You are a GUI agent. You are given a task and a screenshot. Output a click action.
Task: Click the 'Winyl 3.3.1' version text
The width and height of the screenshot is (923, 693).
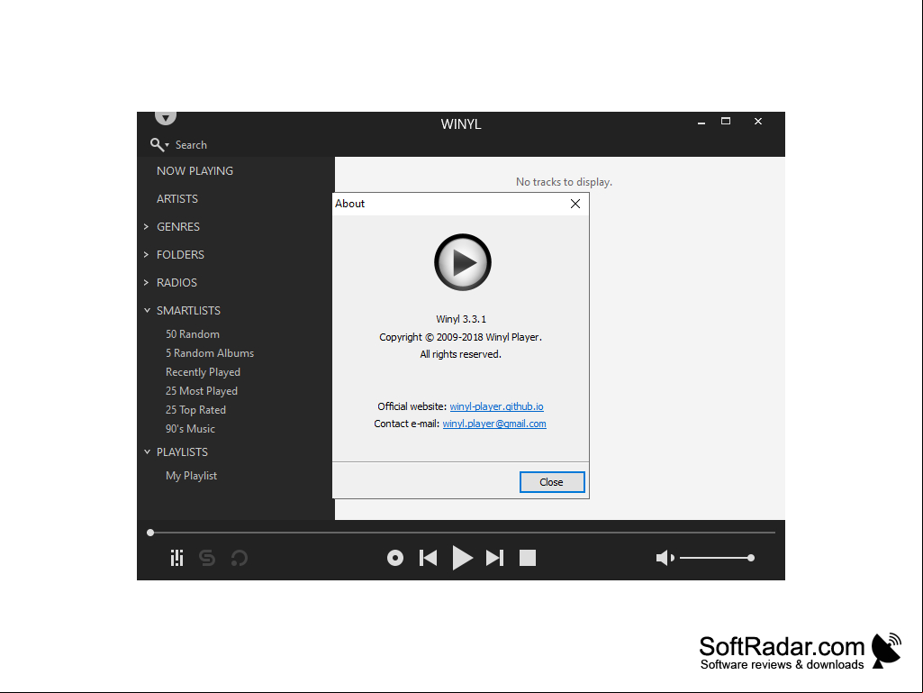pyautogui.click(x=461, y=319)
